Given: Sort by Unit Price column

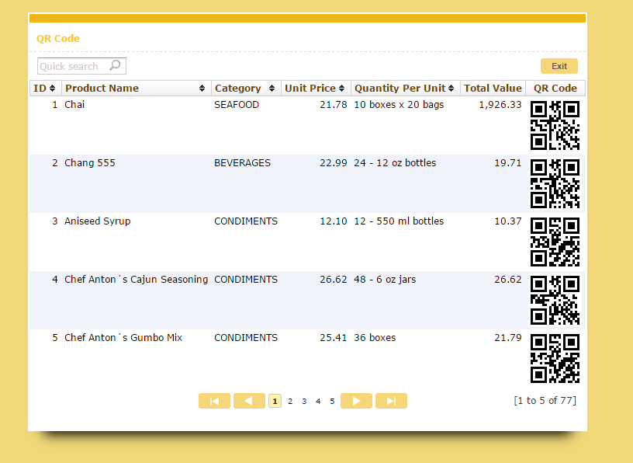Looking at the screenshot, I should [342, 89].
